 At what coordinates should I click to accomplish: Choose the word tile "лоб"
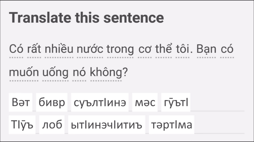point(52,125)
